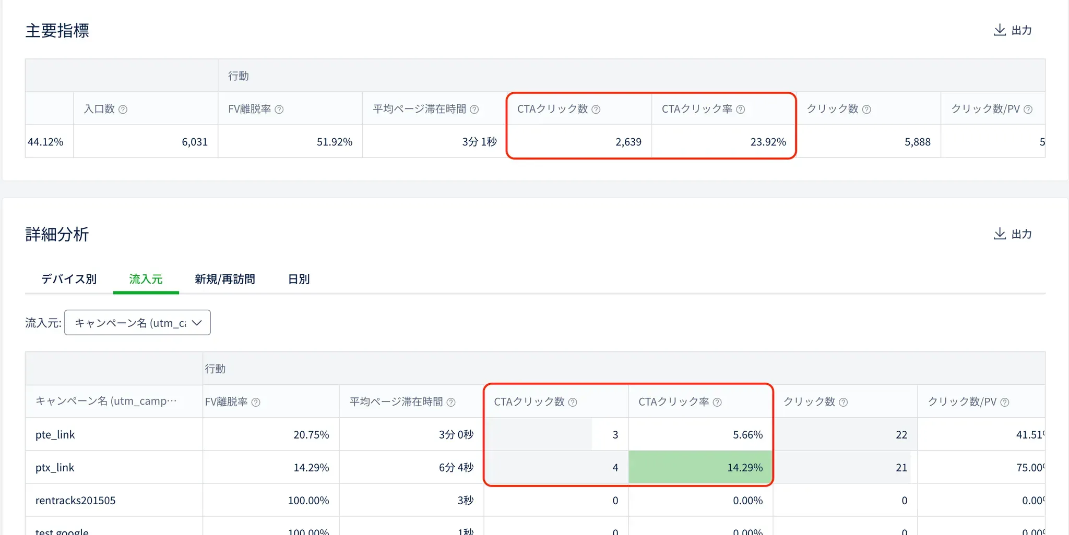Click help icon beside FV離脱率 in 主要指標
This screenshot has height=535, width=1069.
(279, 110)
